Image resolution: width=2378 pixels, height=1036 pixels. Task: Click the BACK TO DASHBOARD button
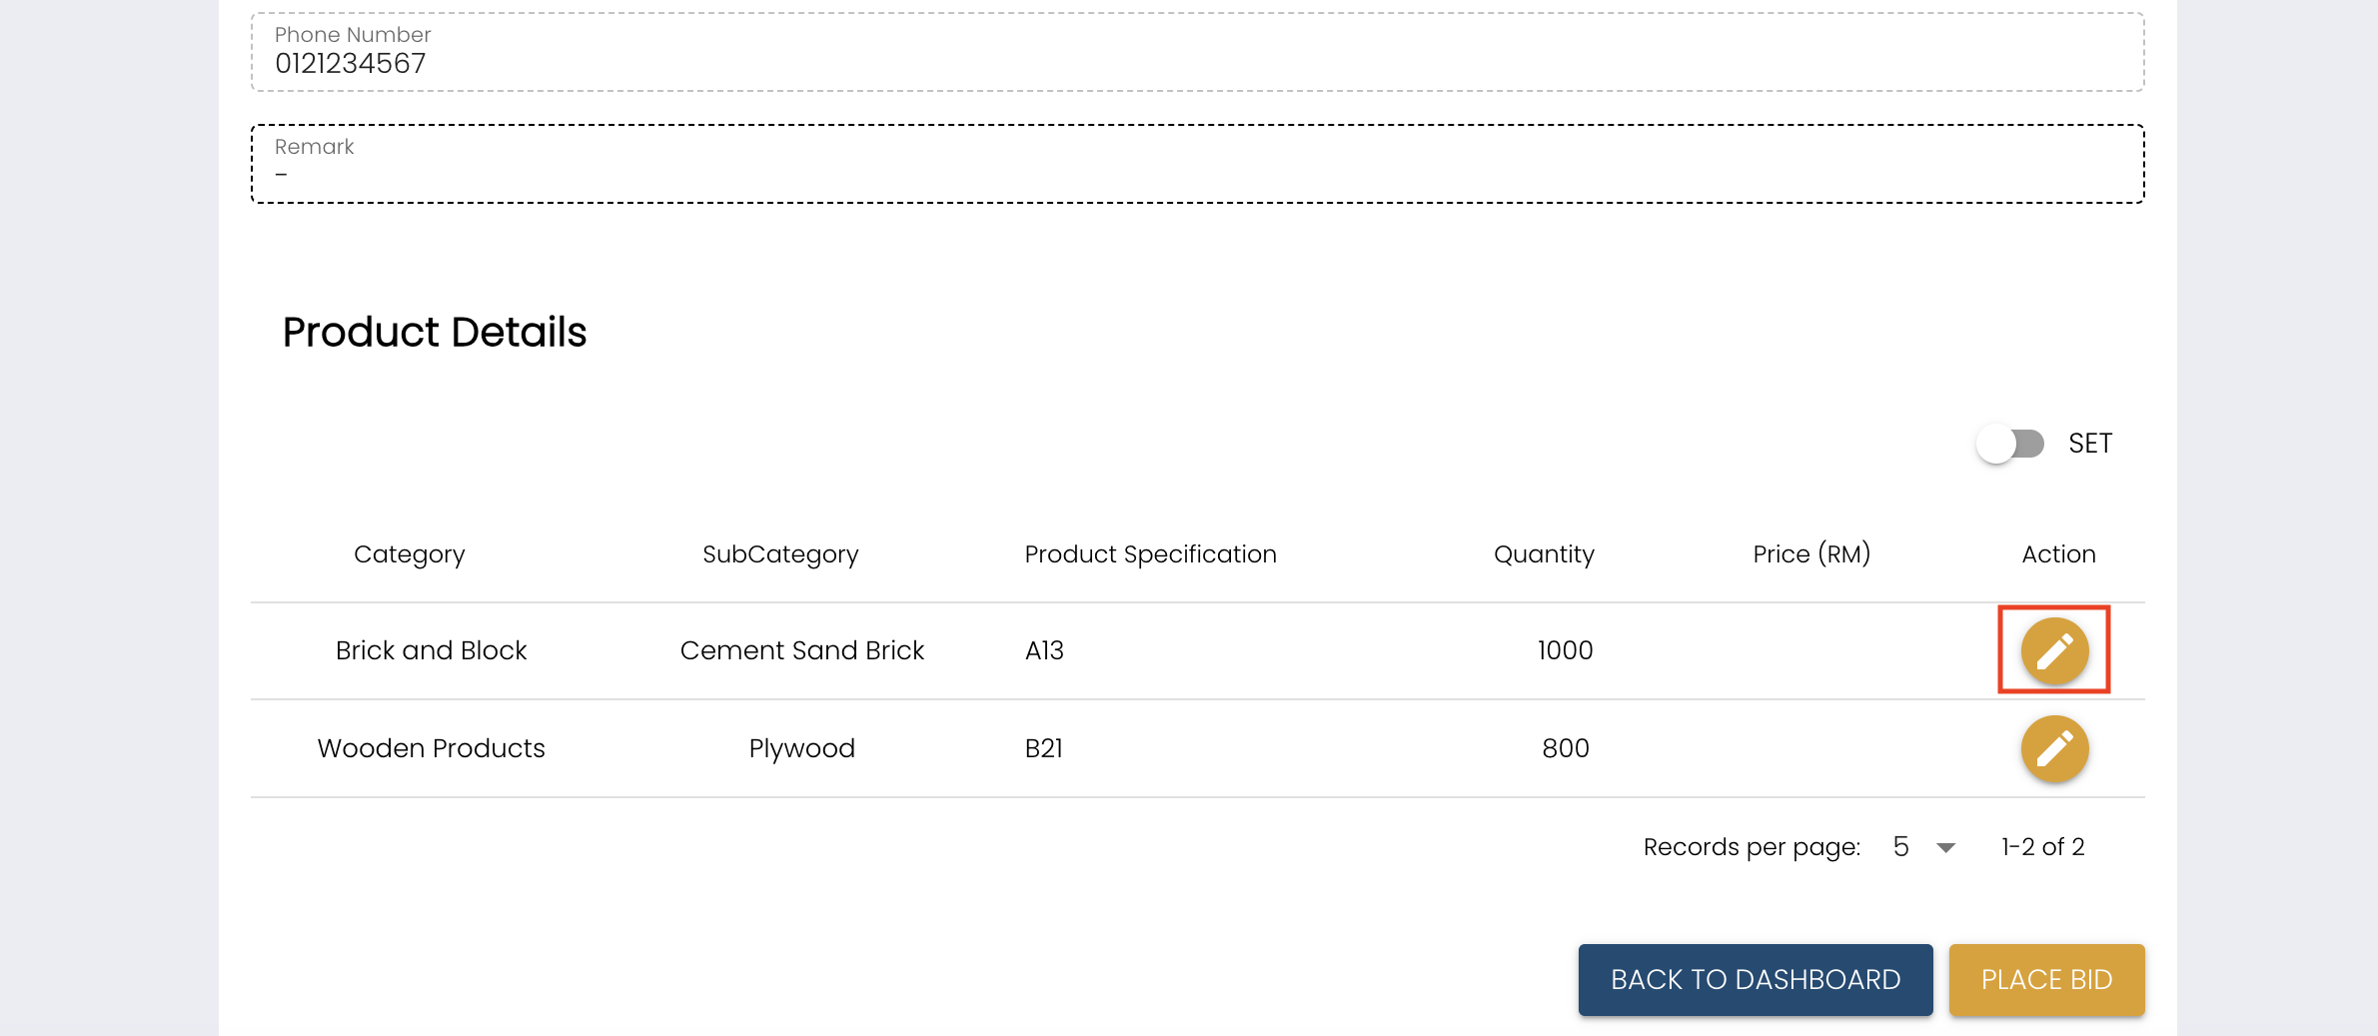point(1755,979)
